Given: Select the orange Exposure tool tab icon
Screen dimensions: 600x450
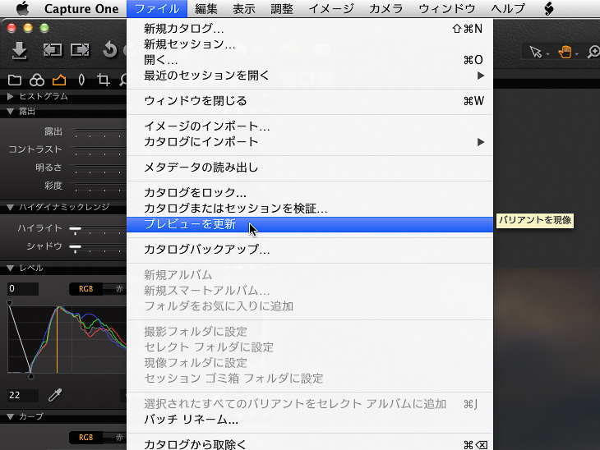Looking at the screenshot, I should 58,80.
